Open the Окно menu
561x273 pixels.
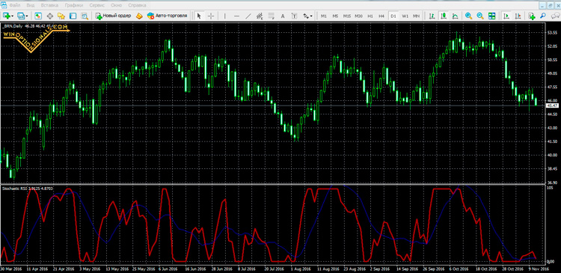[116, 5]
